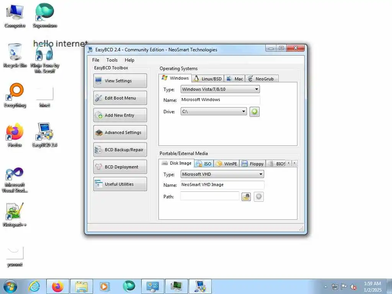Select the EasyBCD 2.4 desktop shortcut

[x=45, y=135]
